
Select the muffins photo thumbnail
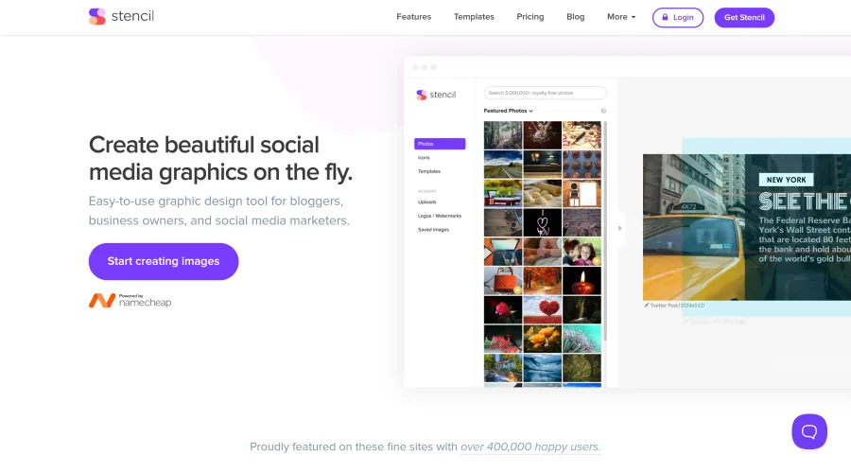point(582,165)
